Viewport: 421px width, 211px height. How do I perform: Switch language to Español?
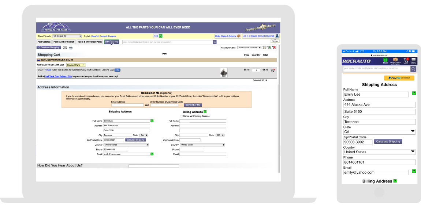click(95, 36)
